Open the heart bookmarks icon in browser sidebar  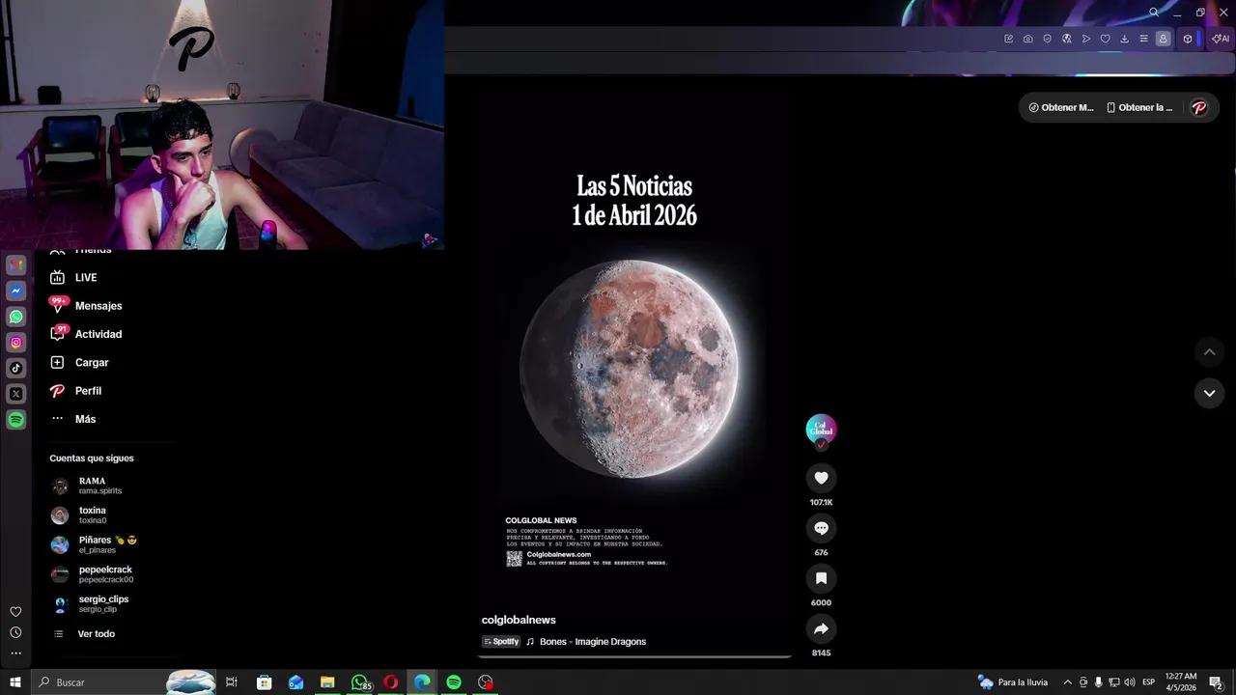coord(15,612)
